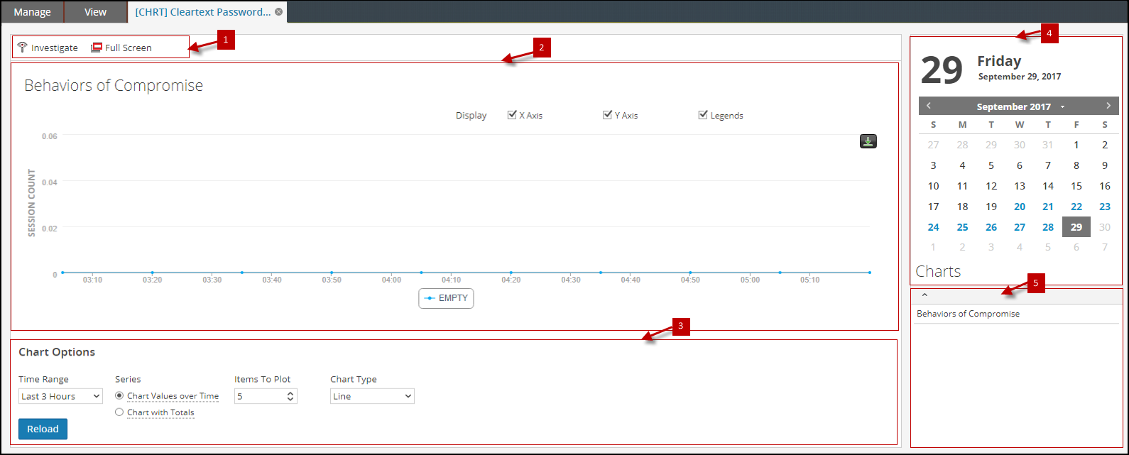This screenshot has height=455, width=1129.
Task: Switch to the Manage tab
Action: [x=32, y=12]
